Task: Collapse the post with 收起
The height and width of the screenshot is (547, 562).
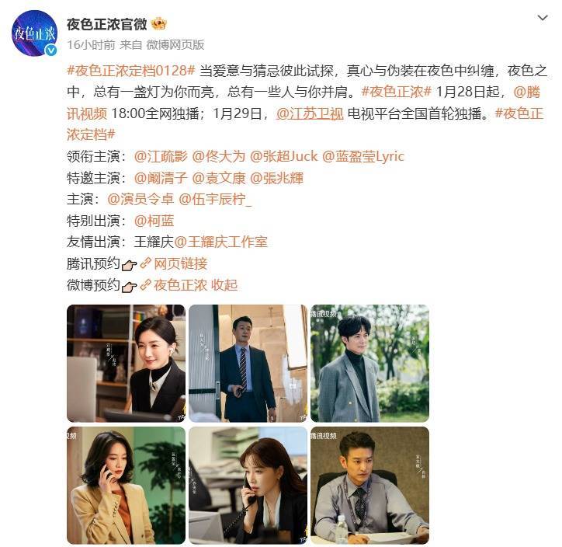Action: tap(224, 285)
